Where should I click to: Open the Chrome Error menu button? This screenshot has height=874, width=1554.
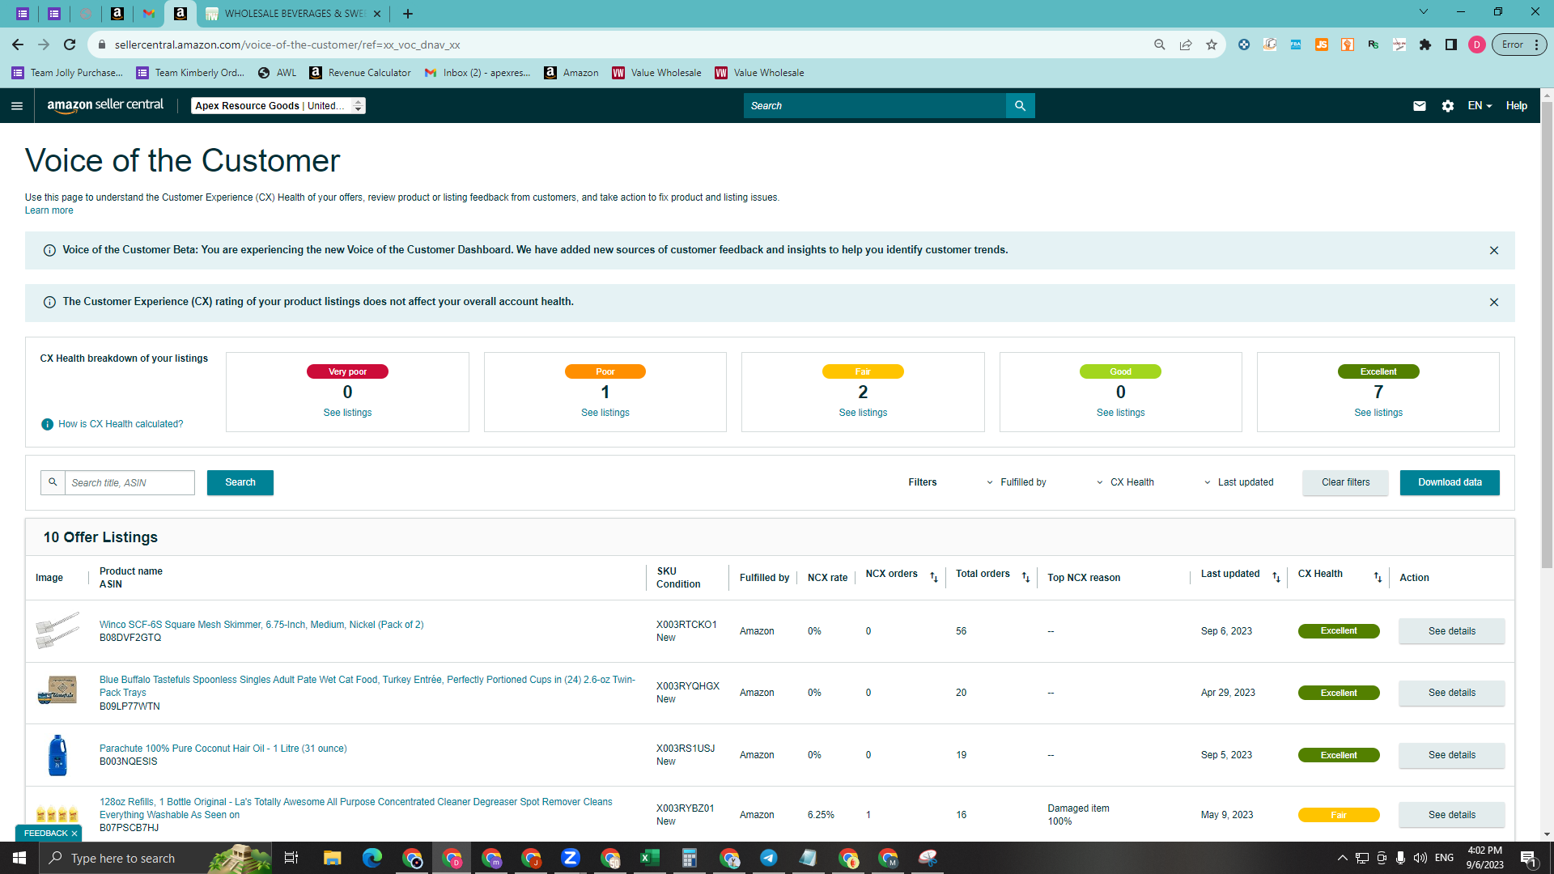(1520, 45)
